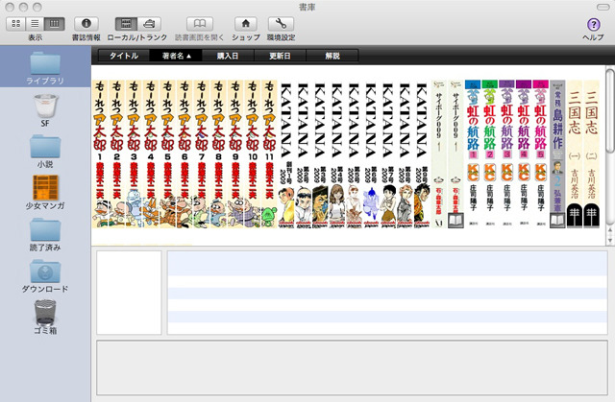Image resolution: width=615 pixels, height=402 pixels.
Task: Click the bookshelf vertical scrollbar thumb
Action: click(x=610, y=110)
